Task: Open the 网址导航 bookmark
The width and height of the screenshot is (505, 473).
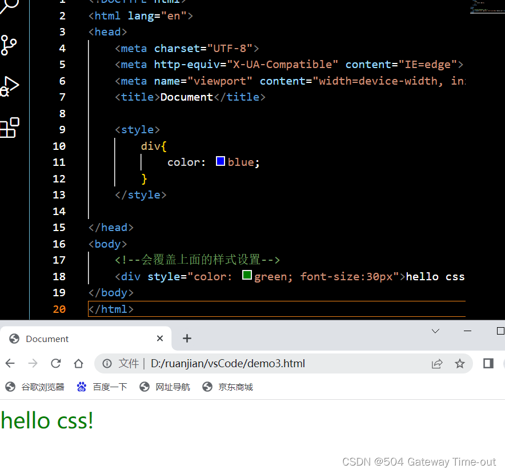Action: pyautogui.click(x=165, y=387)
